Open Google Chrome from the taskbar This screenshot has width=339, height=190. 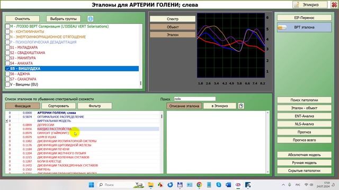point(199,185)
